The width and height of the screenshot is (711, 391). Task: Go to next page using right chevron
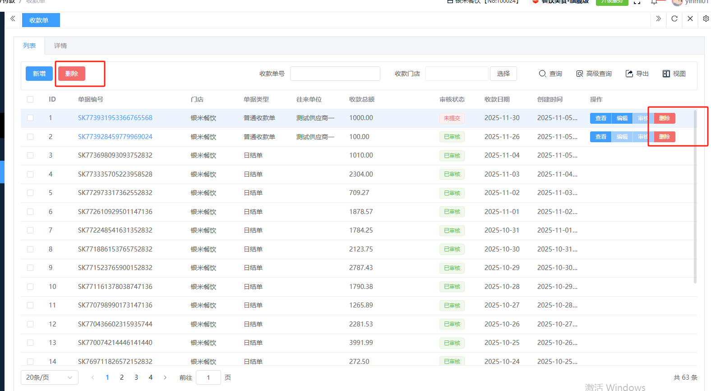click(x=165, y=377)
